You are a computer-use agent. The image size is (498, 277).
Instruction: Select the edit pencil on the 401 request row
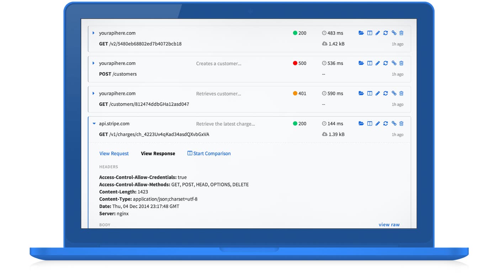click(x=377, y=93)
